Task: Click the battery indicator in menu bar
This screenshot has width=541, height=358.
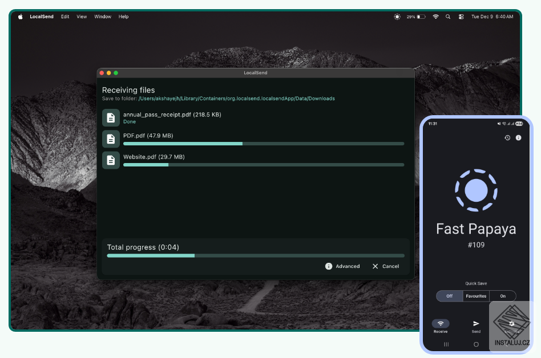Action: (416, 17)
